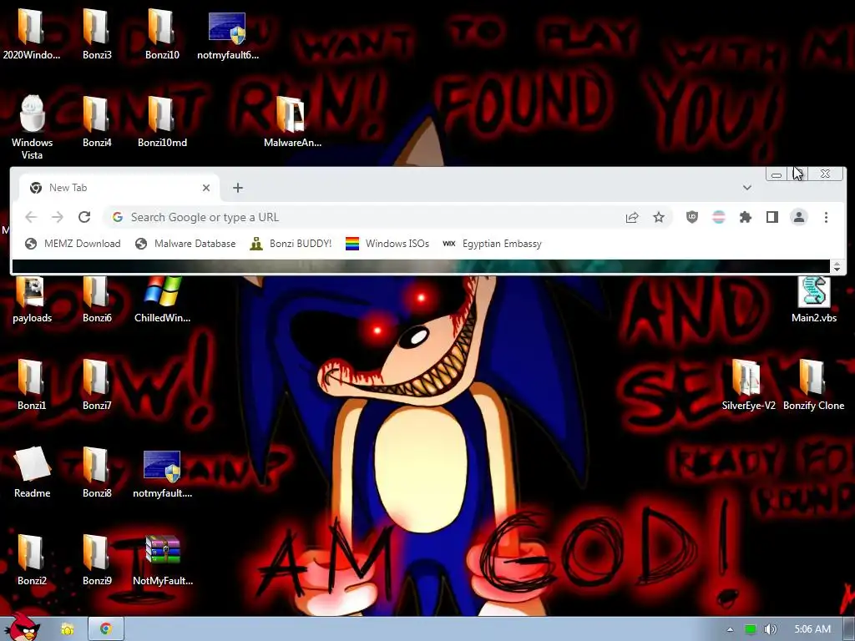Show hidden system tray icons arrow
Viewport: 855px width, 641px height.
(730, 629)
